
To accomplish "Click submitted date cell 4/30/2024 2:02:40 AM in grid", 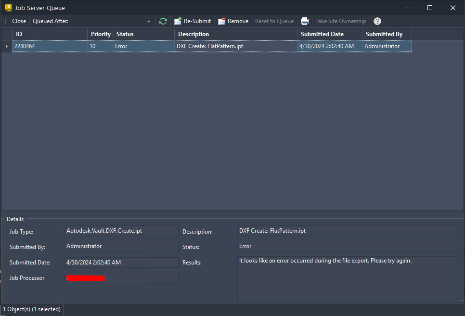I will (330, 46).
